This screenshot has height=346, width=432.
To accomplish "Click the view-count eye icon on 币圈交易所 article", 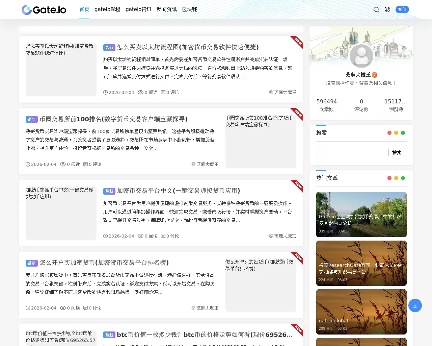I will click(63, 164).
